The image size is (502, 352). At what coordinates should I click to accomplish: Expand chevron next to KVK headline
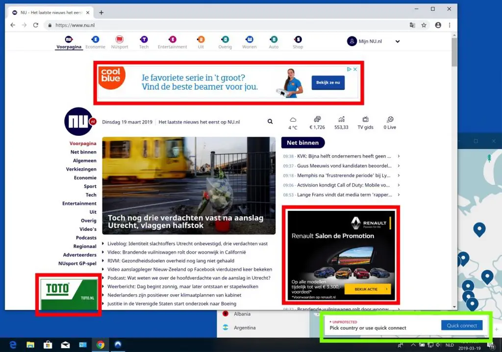click(399, 156)
